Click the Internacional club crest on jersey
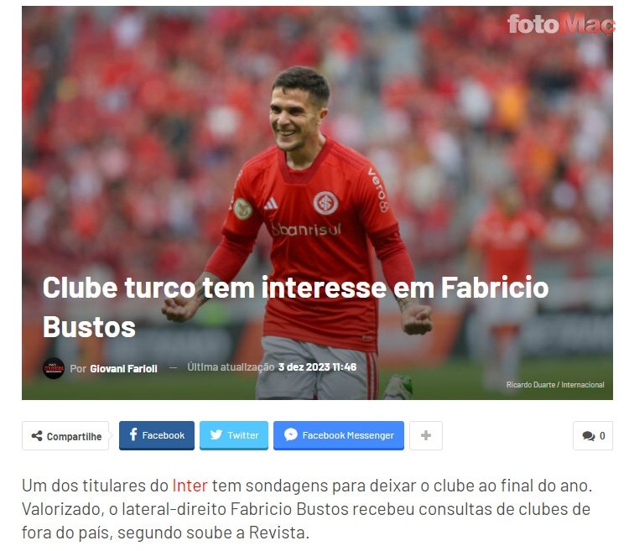 click(x=325, y=202)
